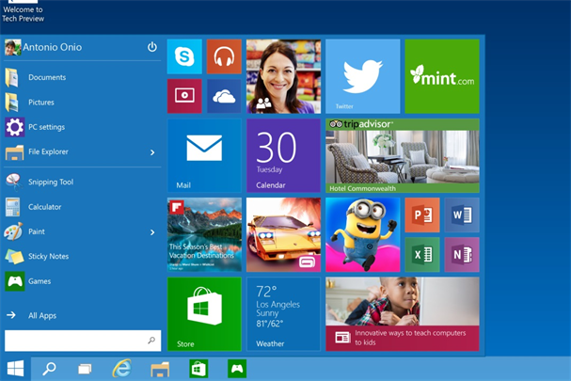Open Welcome to Tech Preview desktop shortcut
This screenshot has width=571, height=381.
coord(23,11)
